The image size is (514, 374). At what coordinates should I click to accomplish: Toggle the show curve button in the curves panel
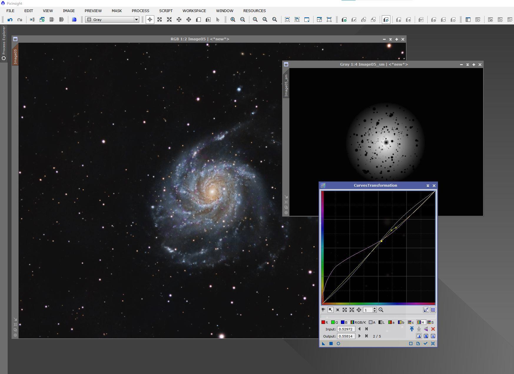point(426,310)
